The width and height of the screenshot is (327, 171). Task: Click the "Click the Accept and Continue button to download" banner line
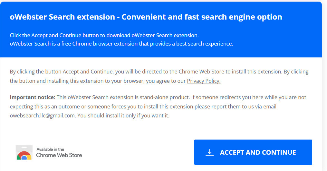[x=104, y=35]
